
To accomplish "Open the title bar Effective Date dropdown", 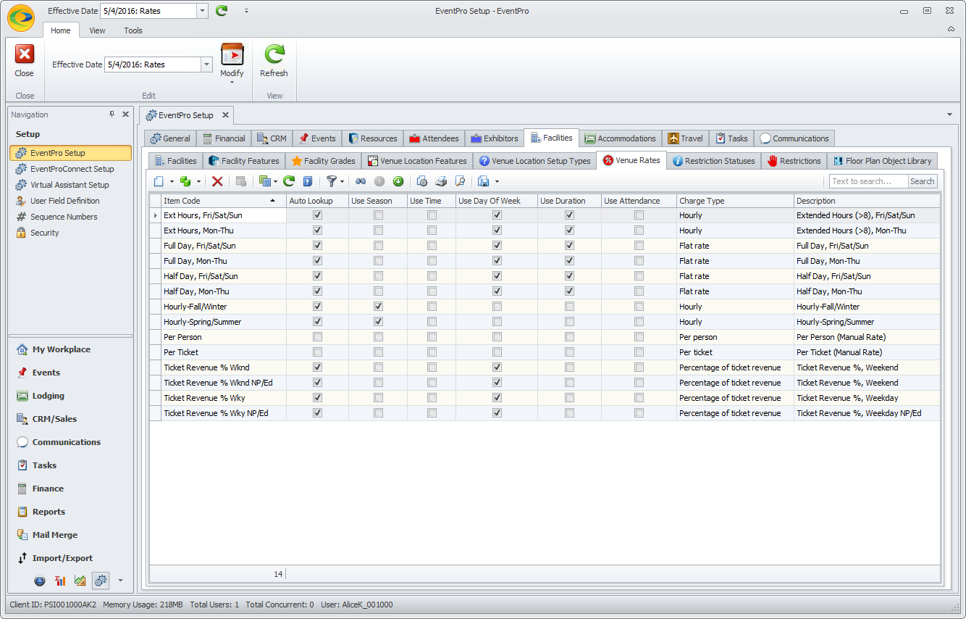I will tap(202, 11).
